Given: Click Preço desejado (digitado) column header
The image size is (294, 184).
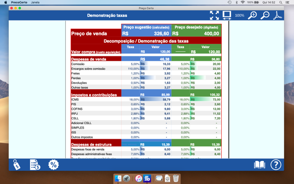Looking at the screenshot, I should (196, 27).
